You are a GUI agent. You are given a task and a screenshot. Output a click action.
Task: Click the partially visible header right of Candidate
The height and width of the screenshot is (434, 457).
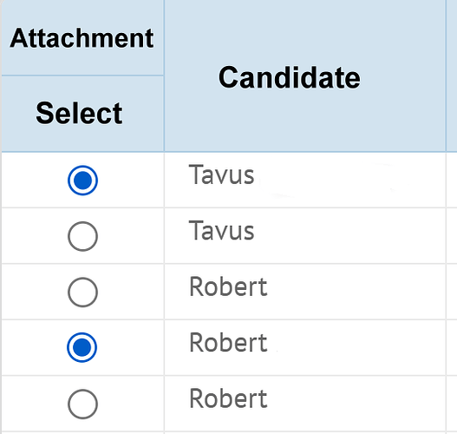click(x=452, y=76)
